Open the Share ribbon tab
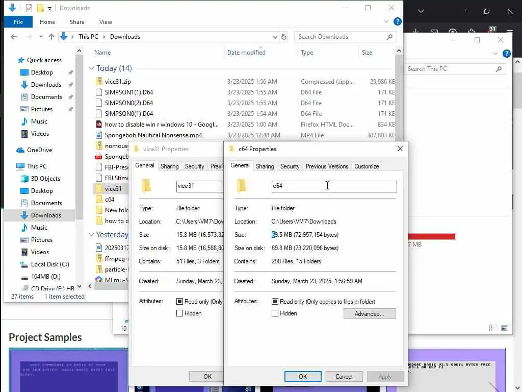The height and width of the screenshot is (392, 522). (77, 22)
